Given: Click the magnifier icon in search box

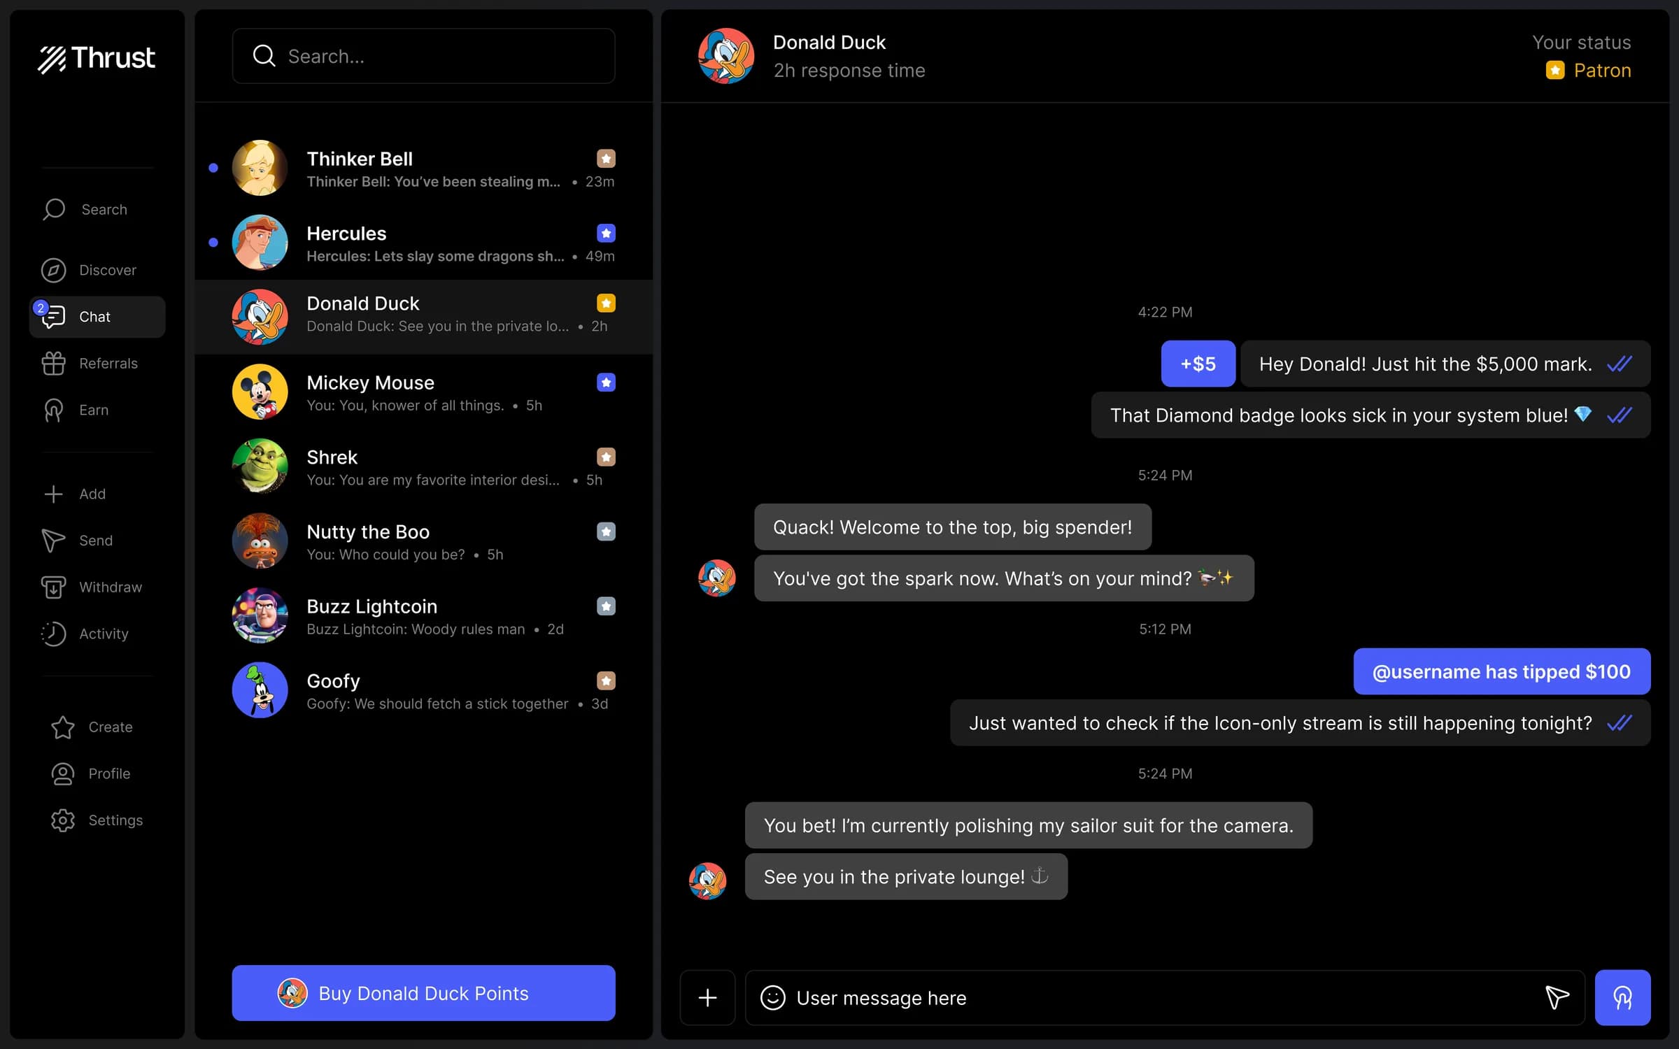Looking at the screenshot, I should tap(264, 56).
